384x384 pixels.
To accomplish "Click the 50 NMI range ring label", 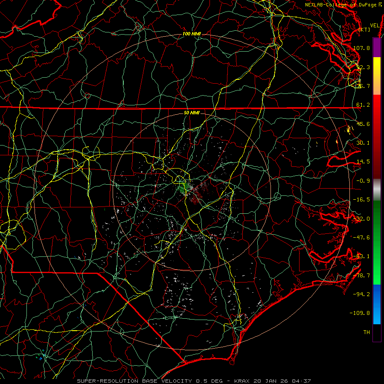I will pos(192,113).
